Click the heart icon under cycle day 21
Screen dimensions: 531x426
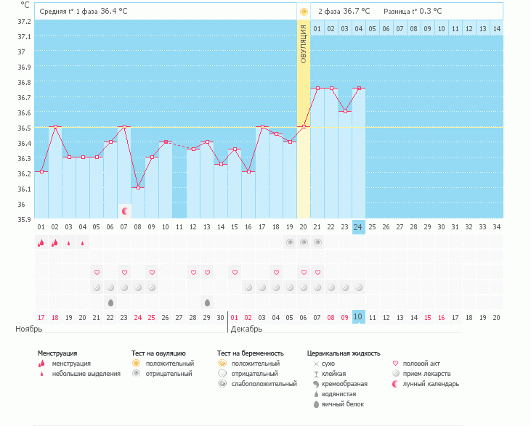pyautogui.click(x=317, y=272)
